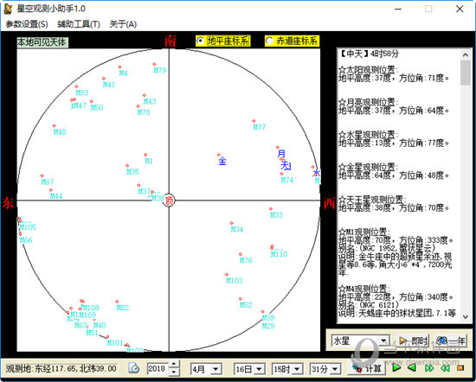The height and width of the screenshot is (382, 476).
Task: Click the M1 object on the chart
Action: [149, 161]
